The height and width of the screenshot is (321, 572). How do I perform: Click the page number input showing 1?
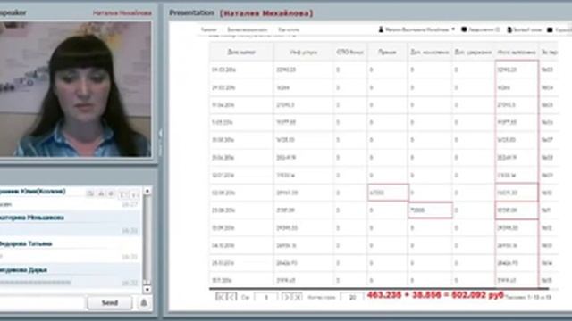click(x=266, y=297)
